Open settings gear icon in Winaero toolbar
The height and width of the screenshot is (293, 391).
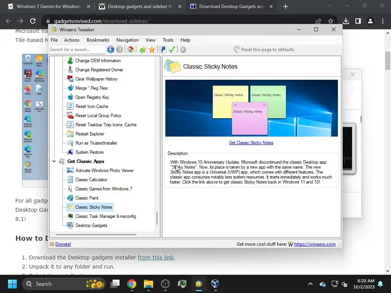pos(183,50)
